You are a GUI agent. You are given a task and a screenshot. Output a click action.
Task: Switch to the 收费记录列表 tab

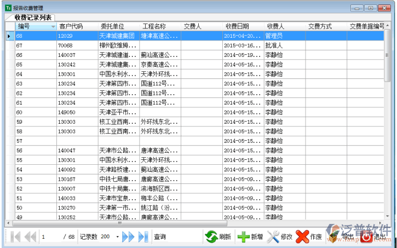(33, 18)
